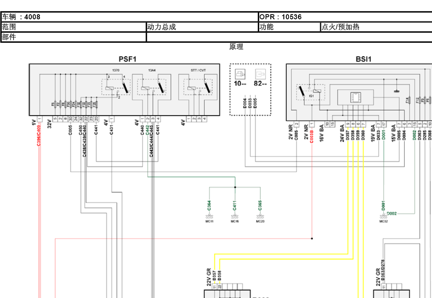Click the 范围 label cell

(73, 27)
